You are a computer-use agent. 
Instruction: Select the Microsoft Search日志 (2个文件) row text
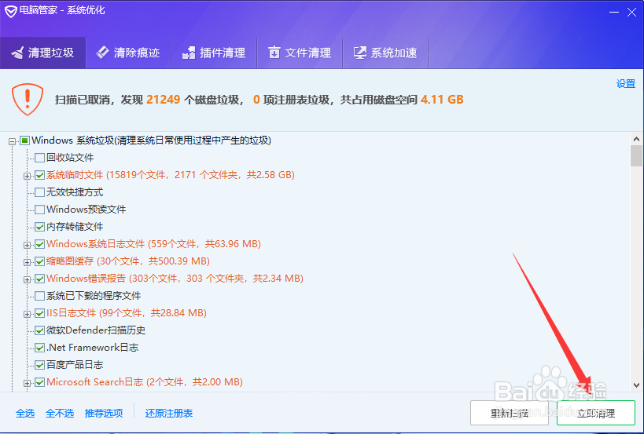pos(145,382)
